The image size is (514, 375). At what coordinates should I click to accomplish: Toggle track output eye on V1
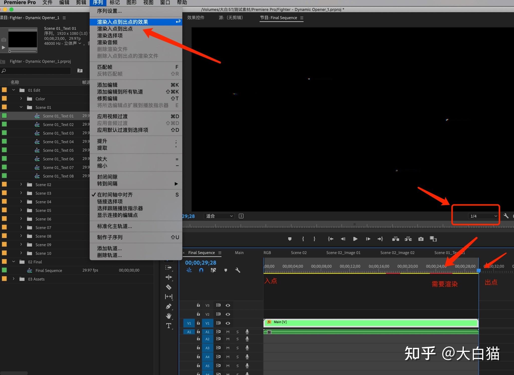(228, 323)
